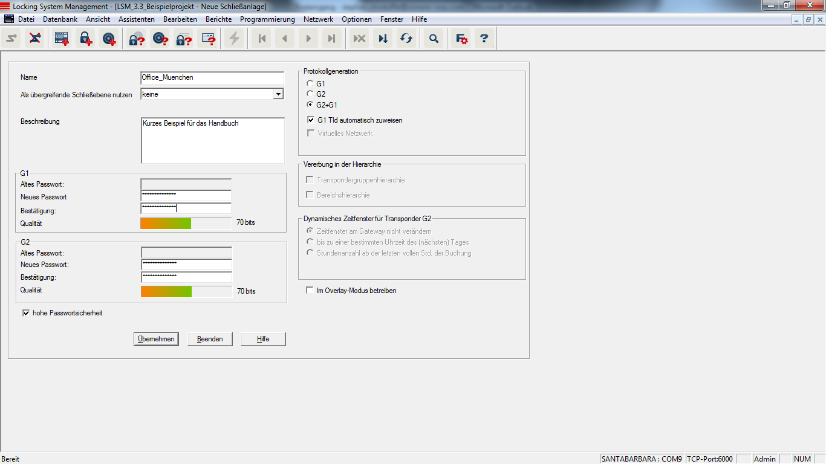Click the G1 password Qualität strength bar
826x464 pixels.
pyautogui.click(x=186, y=223)
